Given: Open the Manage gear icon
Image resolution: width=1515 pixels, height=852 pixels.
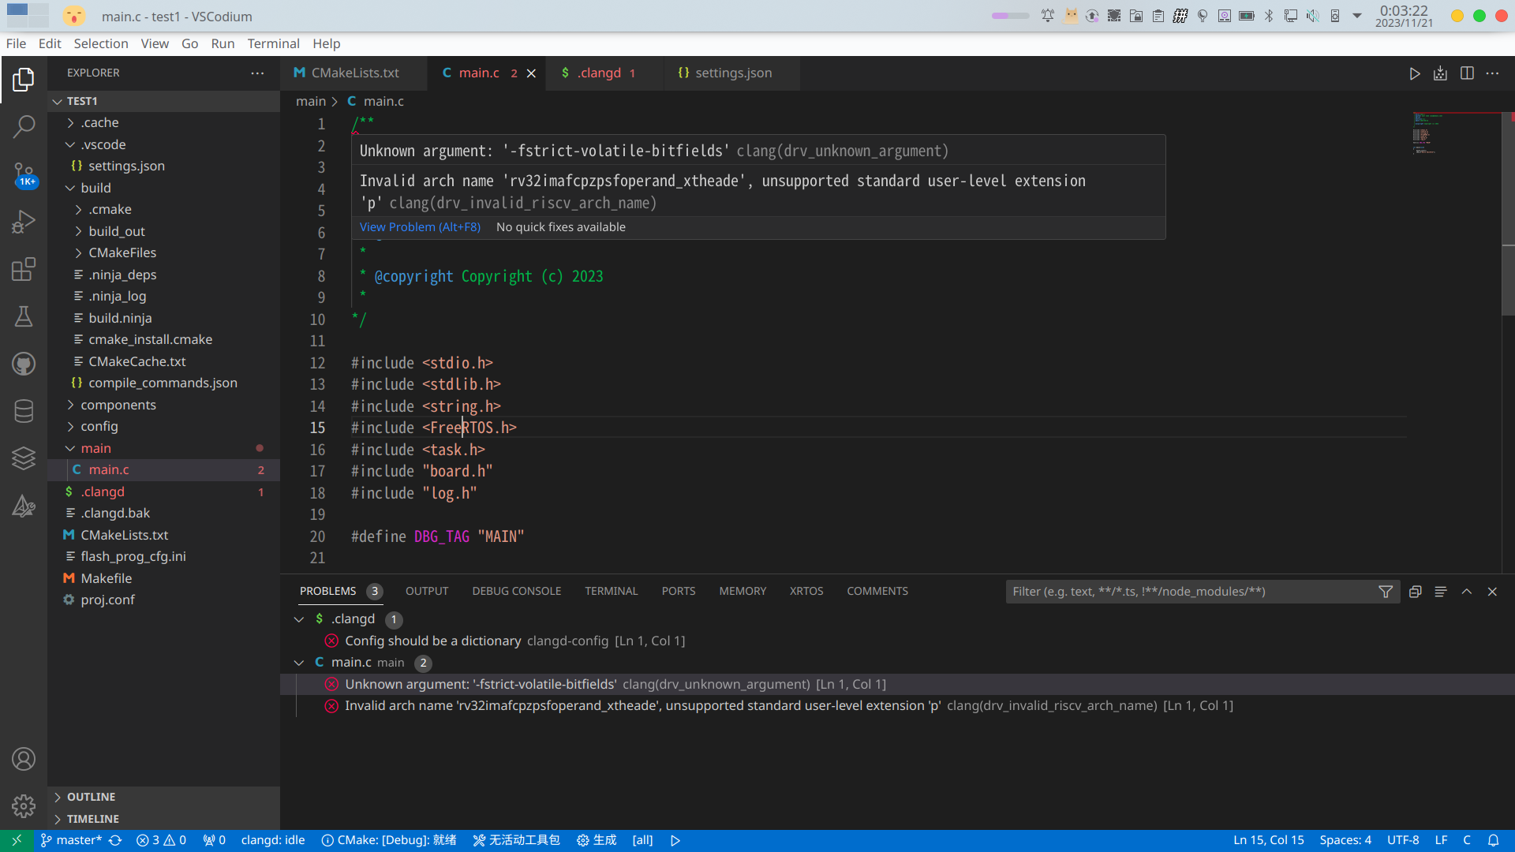Looking at the screenshot, I should [24, 806].
